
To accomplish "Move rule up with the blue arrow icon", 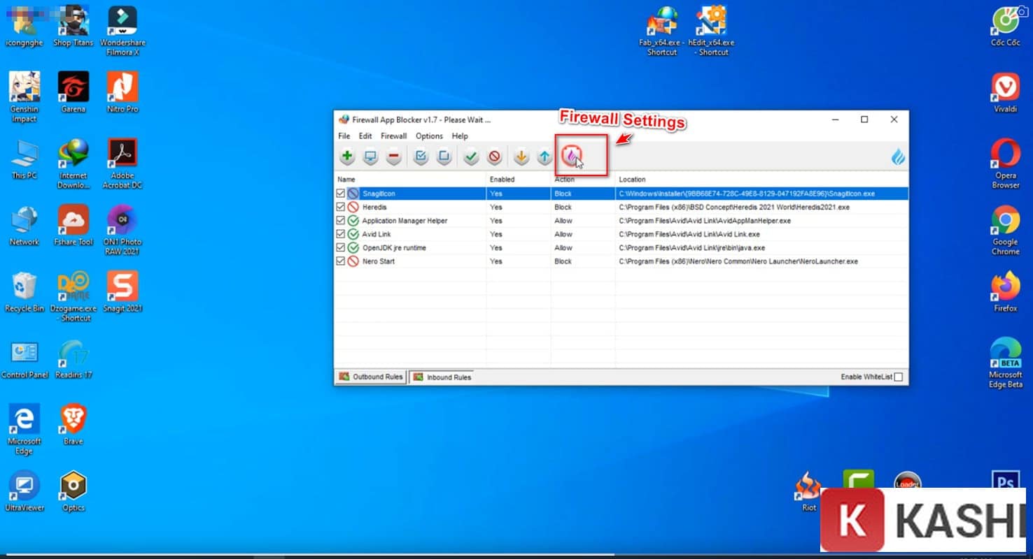I will (544, 157).
